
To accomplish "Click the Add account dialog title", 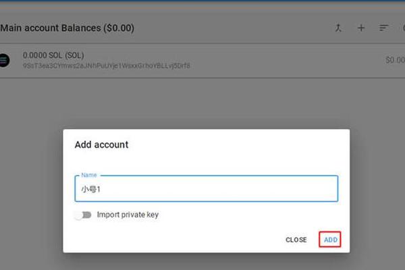I will click(x=101, y=144).
